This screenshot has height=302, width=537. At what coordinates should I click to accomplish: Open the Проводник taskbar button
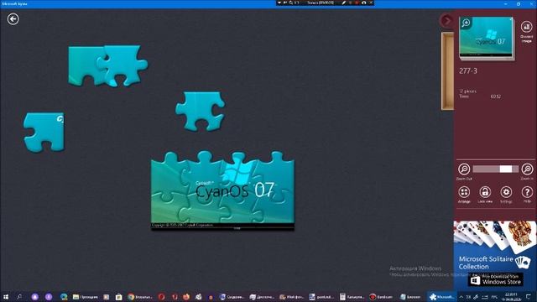pos(86,297)
